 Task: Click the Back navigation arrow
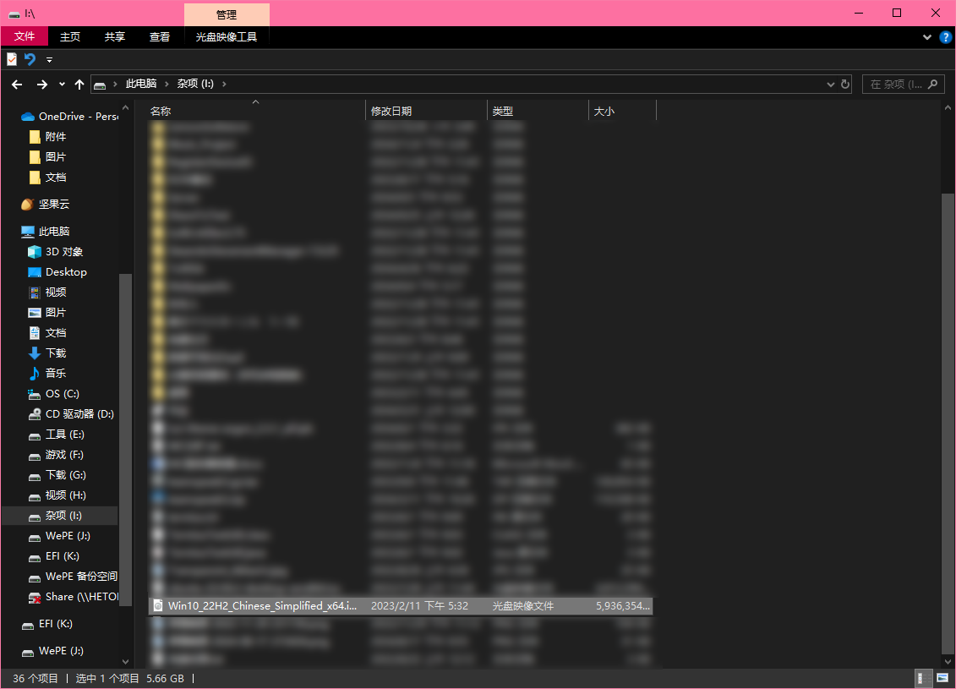point(16,85)
